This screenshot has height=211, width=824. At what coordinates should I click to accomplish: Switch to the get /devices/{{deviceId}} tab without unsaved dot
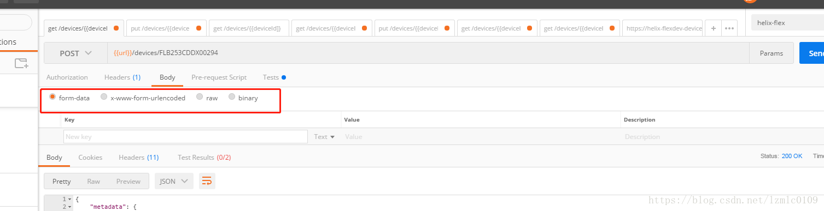point(248,28)
